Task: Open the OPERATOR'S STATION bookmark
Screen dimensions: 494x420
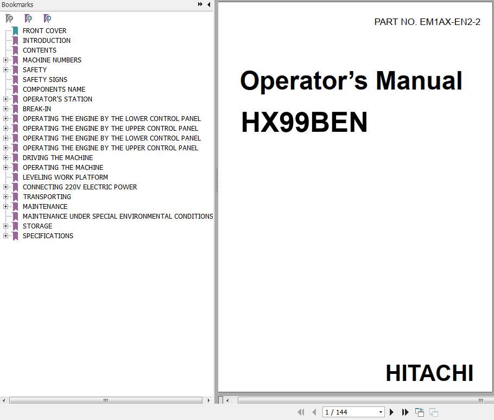Action: (58, 99)
